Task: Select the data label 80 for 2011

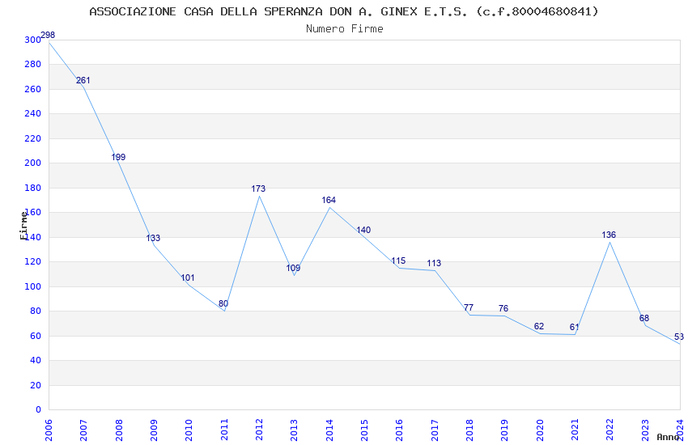Action: (223, 303)
